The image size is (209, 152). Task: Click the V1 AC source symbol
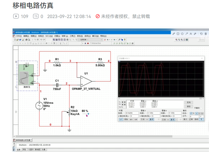coord(39,106)
